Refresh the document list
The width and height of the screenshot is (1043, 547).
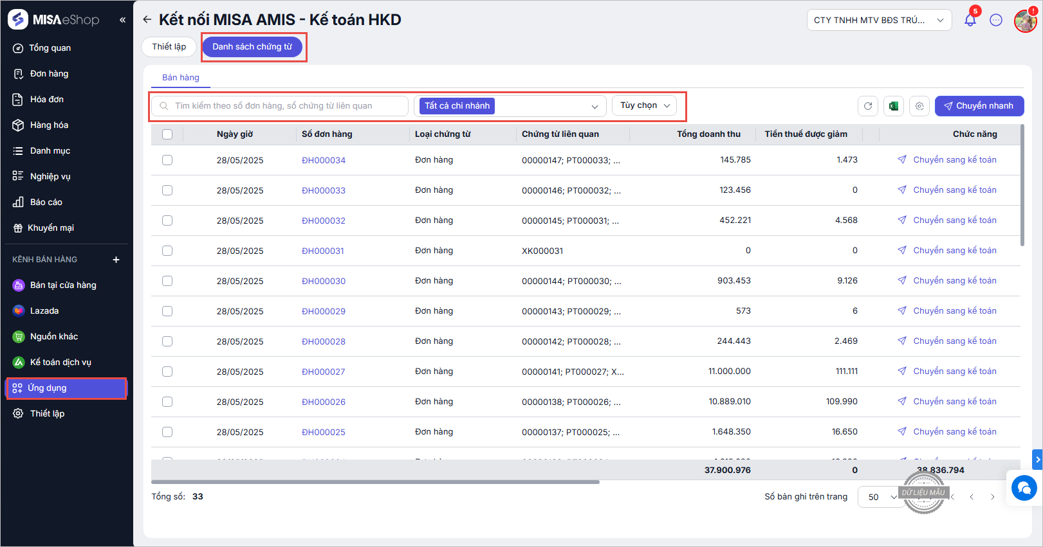click(x=868, y=106)
